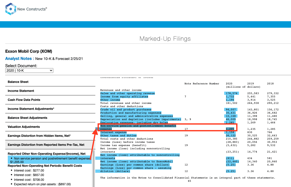This screenshot has width=291, height=187.
Task: Click Production and manufacturing expenses line
Action: (x=131, y=113)
